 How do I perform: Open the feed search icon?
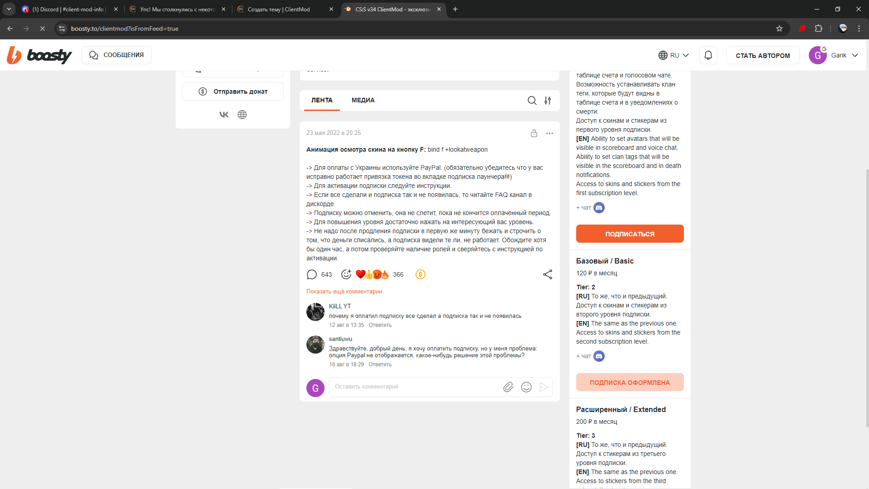pos(532,101)
